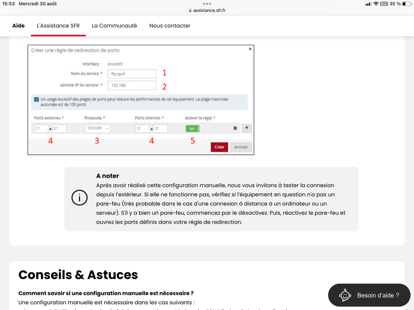Tap the Wi-Fi icon in status bar
Screen dimensions: 414x310
pyautogui.click(x=376, y=4)
